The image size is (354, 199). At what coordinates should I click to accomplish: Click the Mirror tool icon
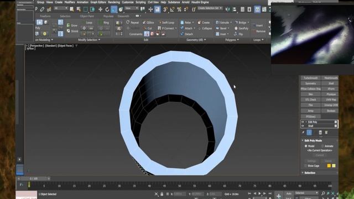227,9
